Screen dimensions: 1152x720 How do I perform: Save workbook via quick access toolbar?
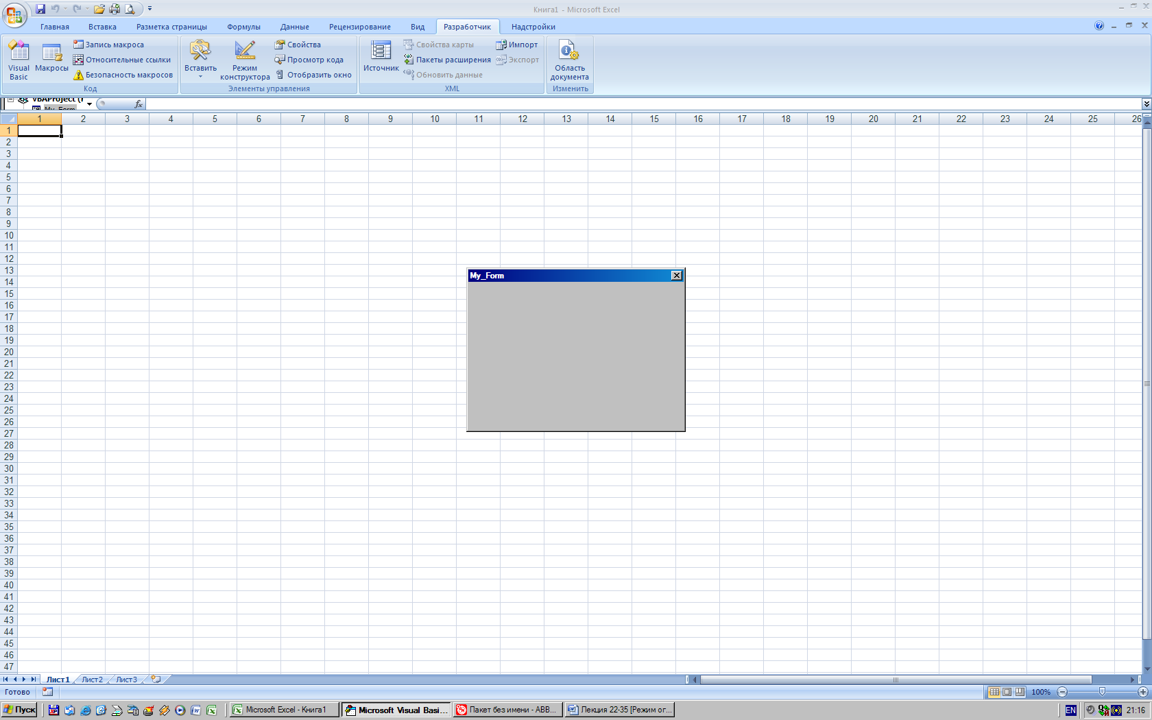[40, 9]
